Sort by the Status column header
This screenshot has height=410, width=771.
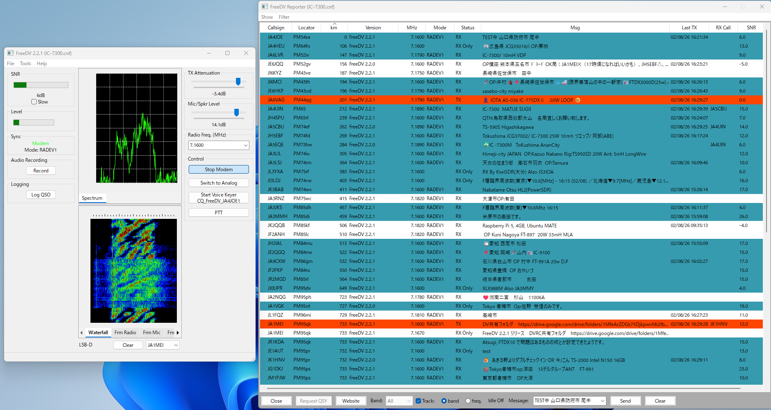coord(467,28)
